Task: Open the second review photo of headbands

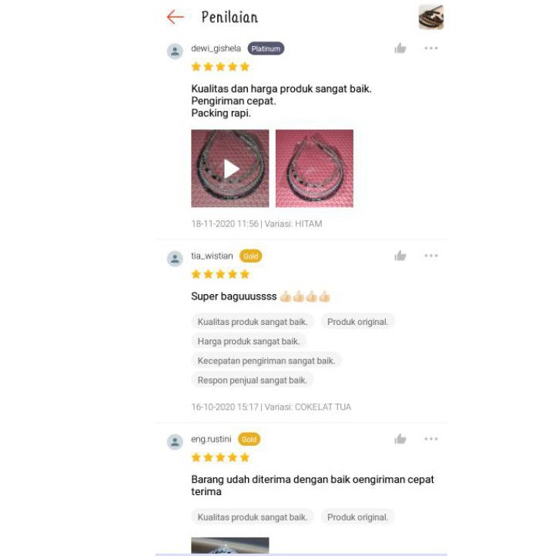Action: (x=314, y=169)
